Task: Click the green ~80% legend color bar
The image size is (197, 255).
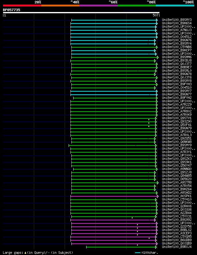Action: [x=137, y=6]
